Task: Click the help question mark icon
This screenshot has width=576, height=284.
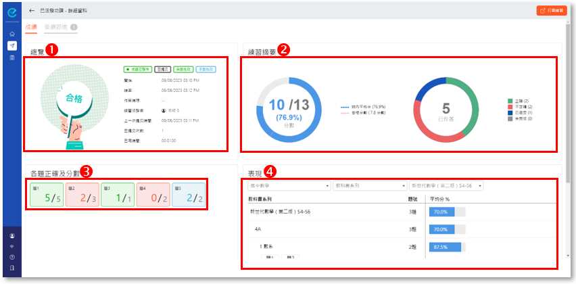Action: point(12,258)
